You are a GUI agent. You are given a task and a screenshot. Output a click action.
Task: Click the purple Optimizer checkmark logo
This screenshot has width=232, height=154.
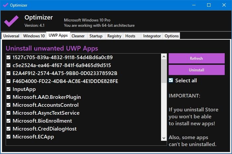click(11, 21)
